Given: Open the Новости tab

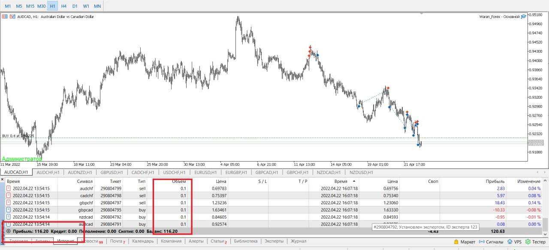Looking at the screenshot, I should pyautogui.click(x=90, y=241).
